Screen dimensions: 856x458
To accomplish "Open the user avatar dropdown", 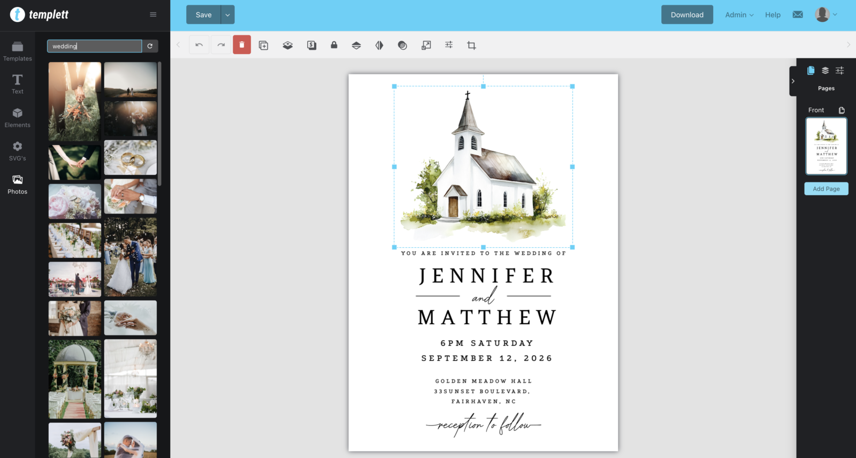I will [827, 15].
